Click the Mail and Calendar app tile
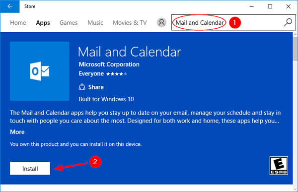The image size is (298, 192). [x=40, y=71]
